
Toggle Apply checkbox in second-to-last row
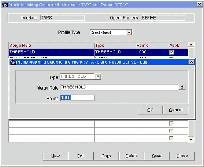point(172,131)
